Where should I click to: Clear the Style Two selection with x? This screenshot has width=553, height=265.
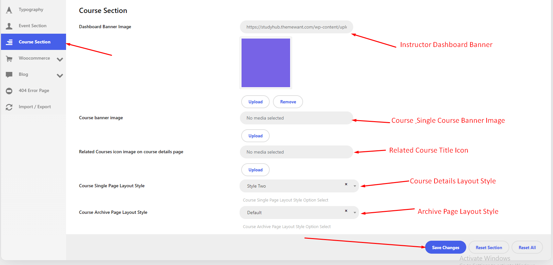[x=346, y=184]
